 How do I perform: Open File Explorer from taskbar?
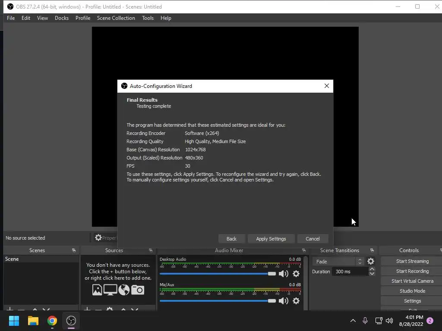point(33,321)
